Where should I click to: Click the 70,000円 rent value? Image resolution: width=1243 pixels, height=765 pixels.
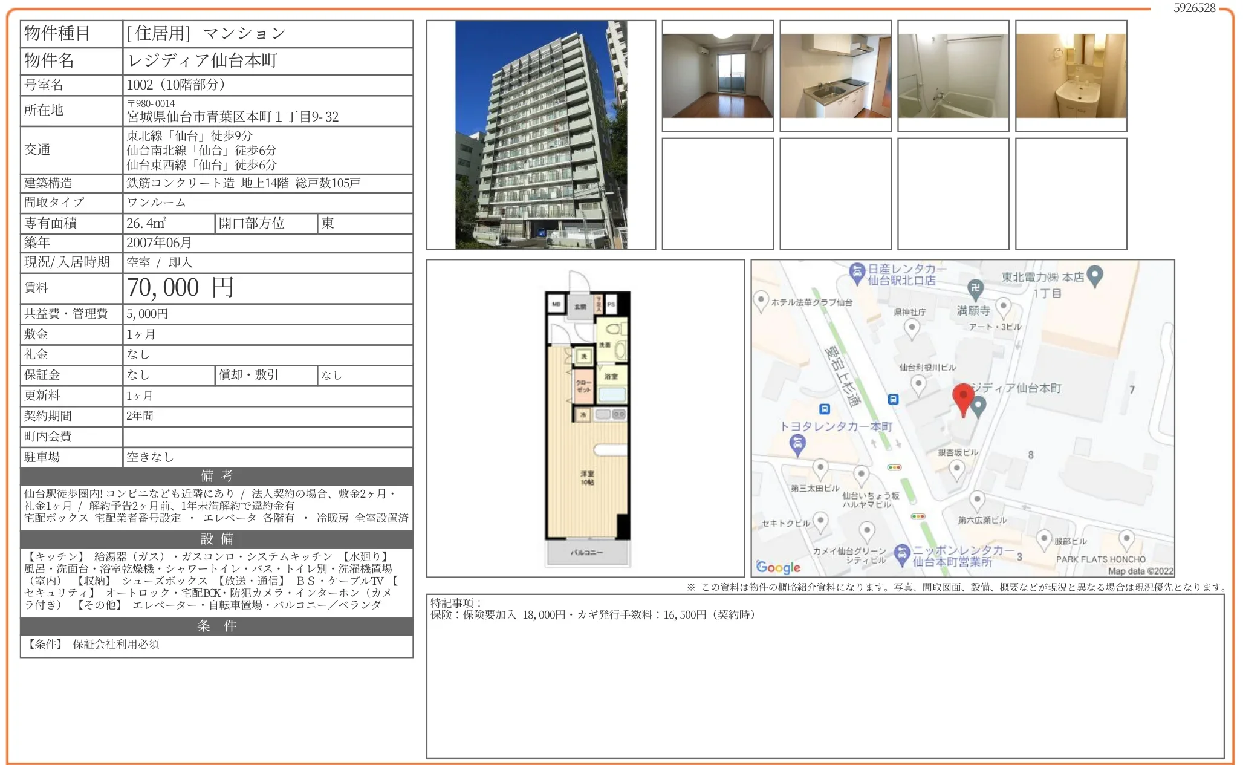click(x=180, y=288)
